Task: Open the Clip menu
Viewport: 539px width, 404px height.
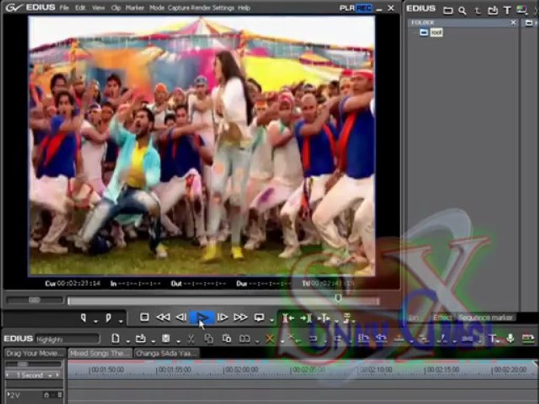Action: (116, 7)
